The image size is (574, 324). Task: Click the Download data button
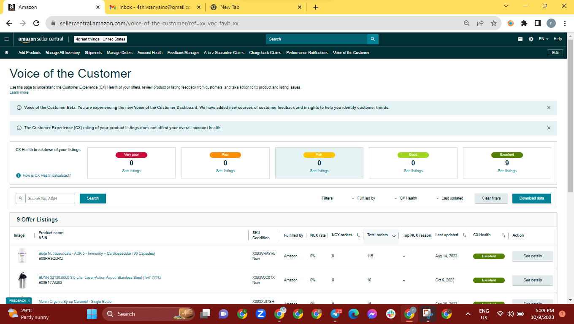(x=532, y=198)
